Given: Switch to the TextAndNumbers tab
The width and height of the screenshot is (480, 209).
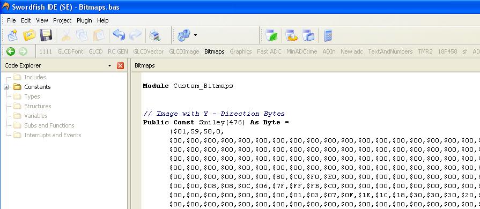Looking at the screenshot, I should (x=390, y=52).
